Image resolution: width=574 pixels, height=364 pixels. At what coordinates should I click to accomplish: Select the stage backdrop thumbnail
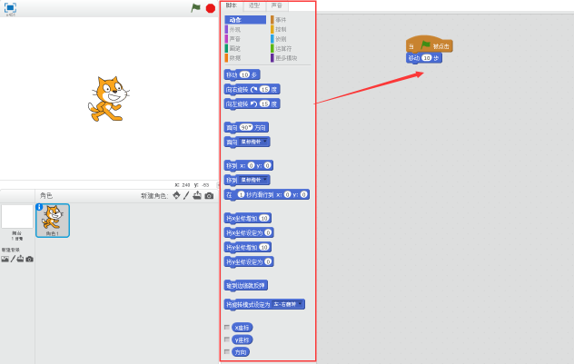(17, 217)
